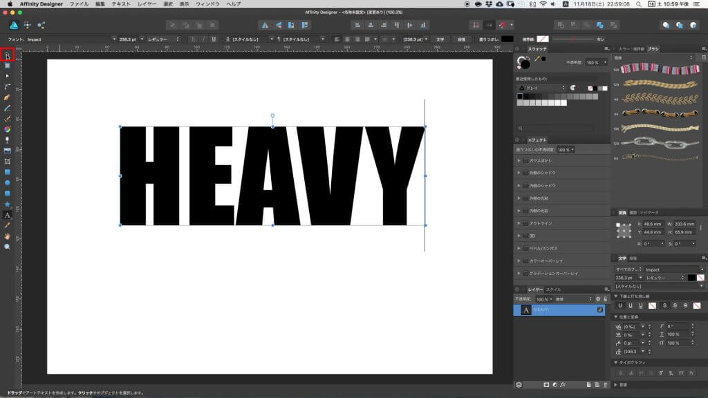Select the Node tool
This screenshot has height=398, width=708.
7,76
